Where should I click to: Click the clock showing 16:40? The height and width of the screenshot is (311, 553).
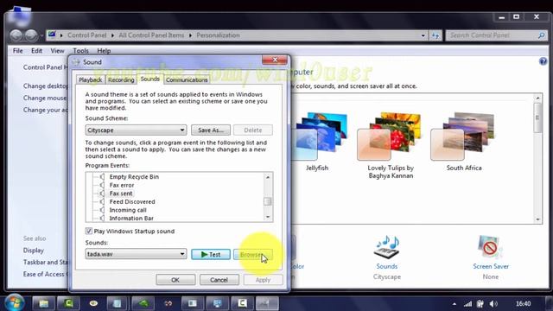click(x=523, y=303)
